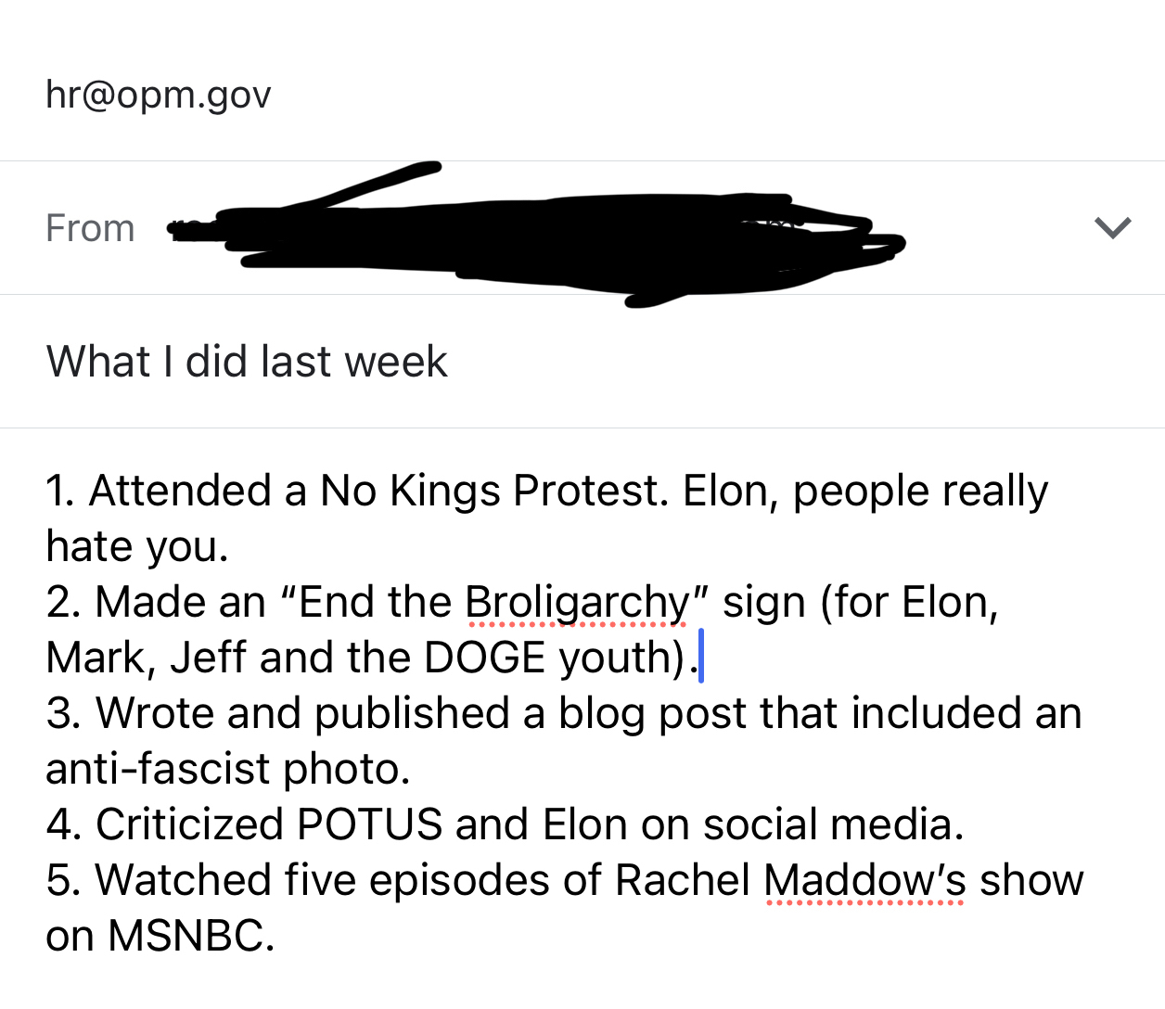Tap the recipient address hr@opm.gov

pos(159,94)
